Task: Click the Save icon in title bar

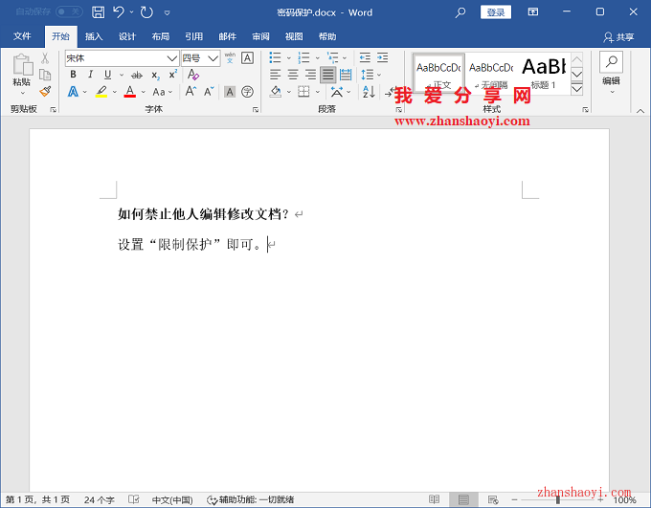Action: [98, 12]
